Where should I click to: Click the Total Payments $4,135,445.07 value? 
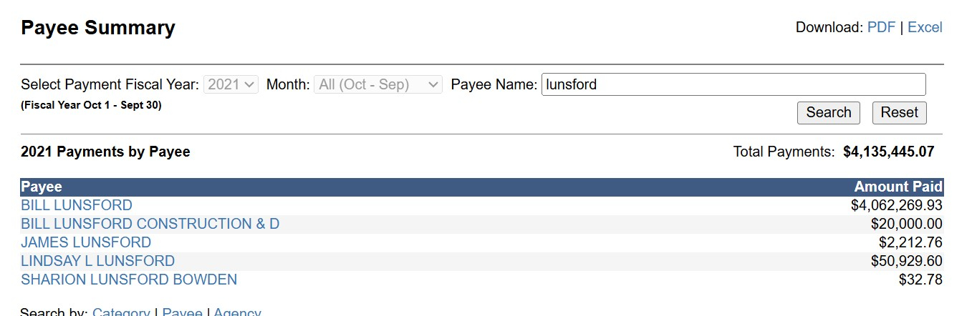[x=888, y=152]
